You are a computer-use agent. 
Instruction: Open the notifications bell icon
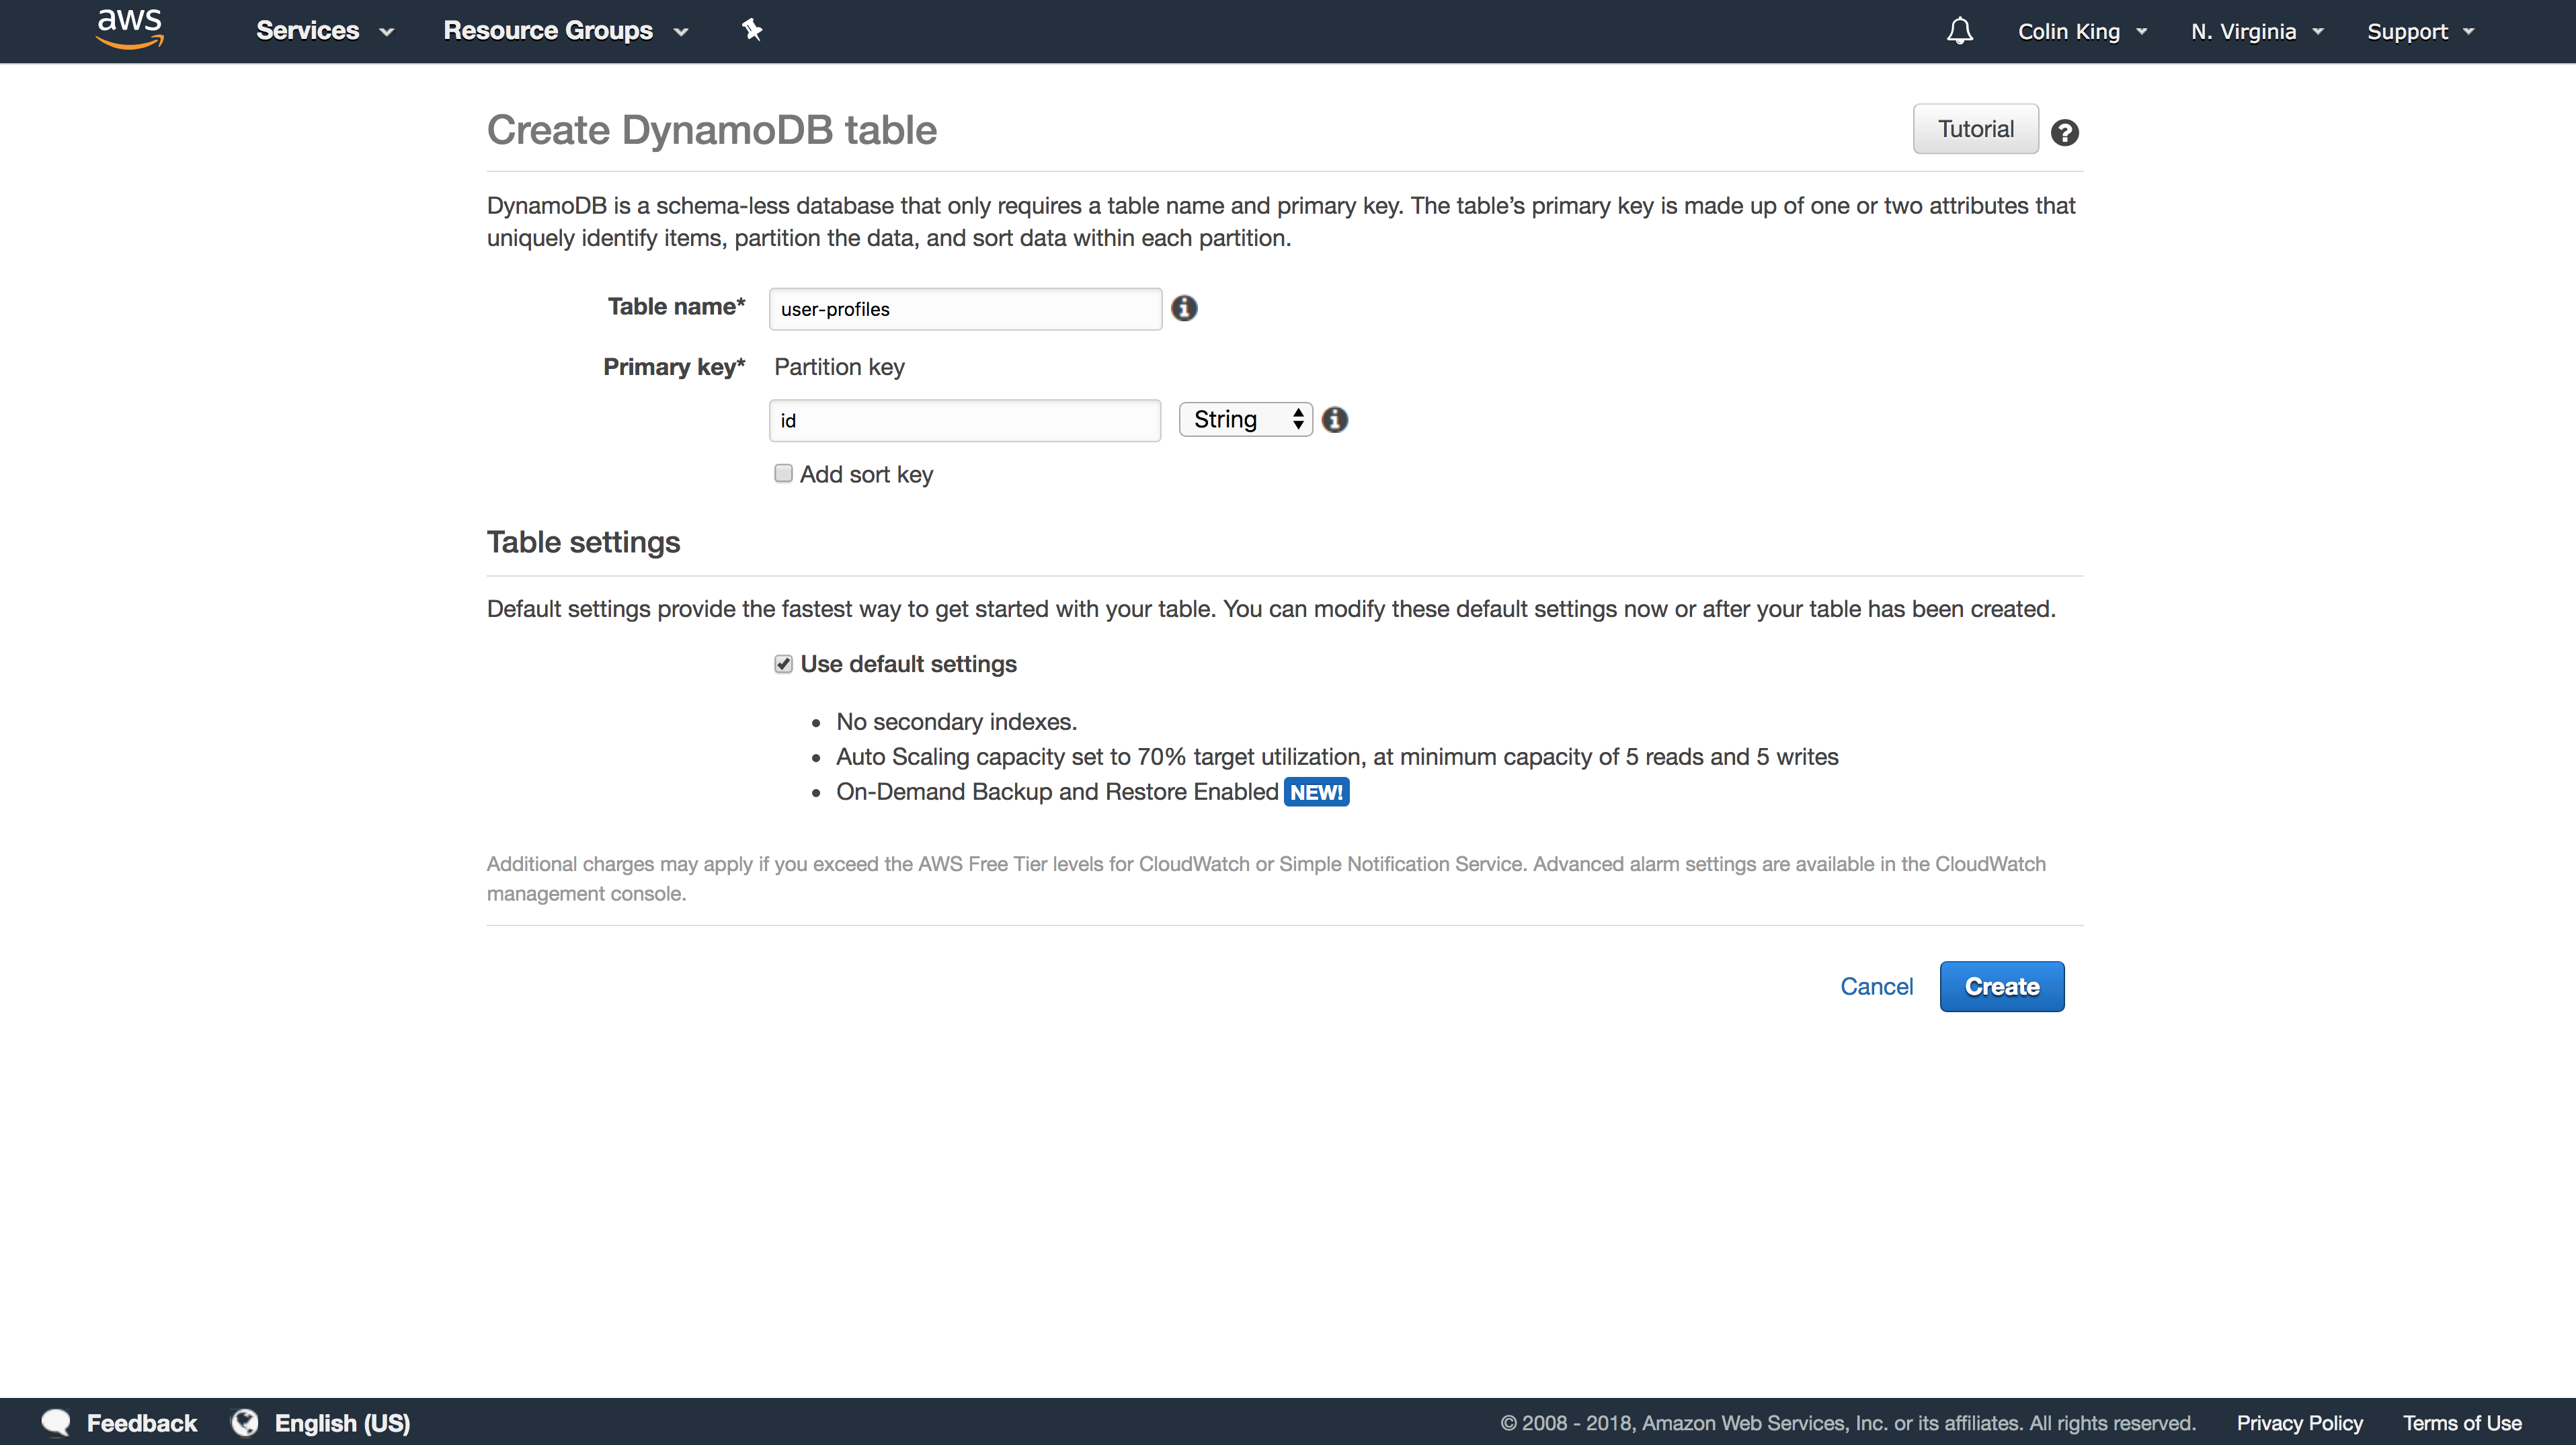tap(1959, 31)
